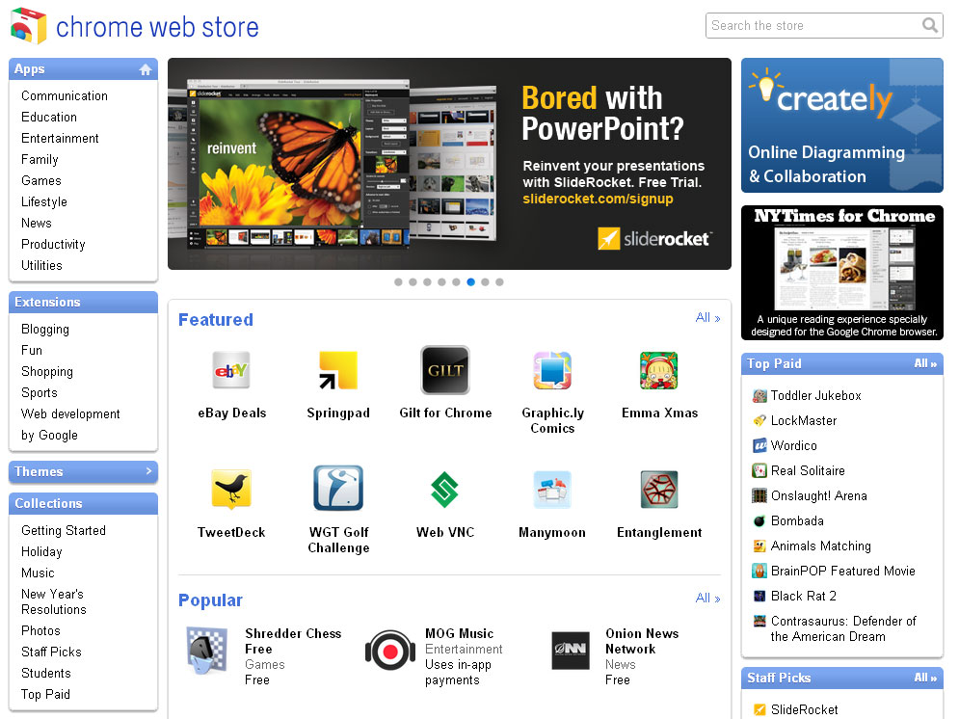Open the Education category
The image size is (959, 719).
click(49, 117)
